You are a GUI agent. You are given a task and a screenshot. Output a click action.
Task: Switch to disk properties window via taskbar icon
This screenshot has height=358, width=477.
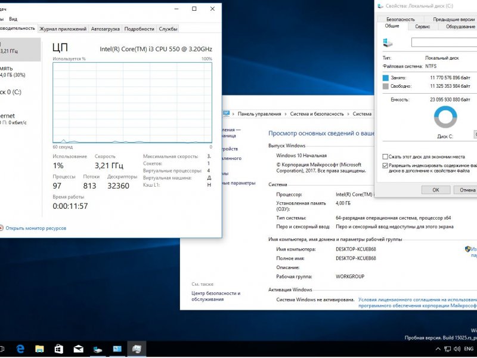(98, 349)
